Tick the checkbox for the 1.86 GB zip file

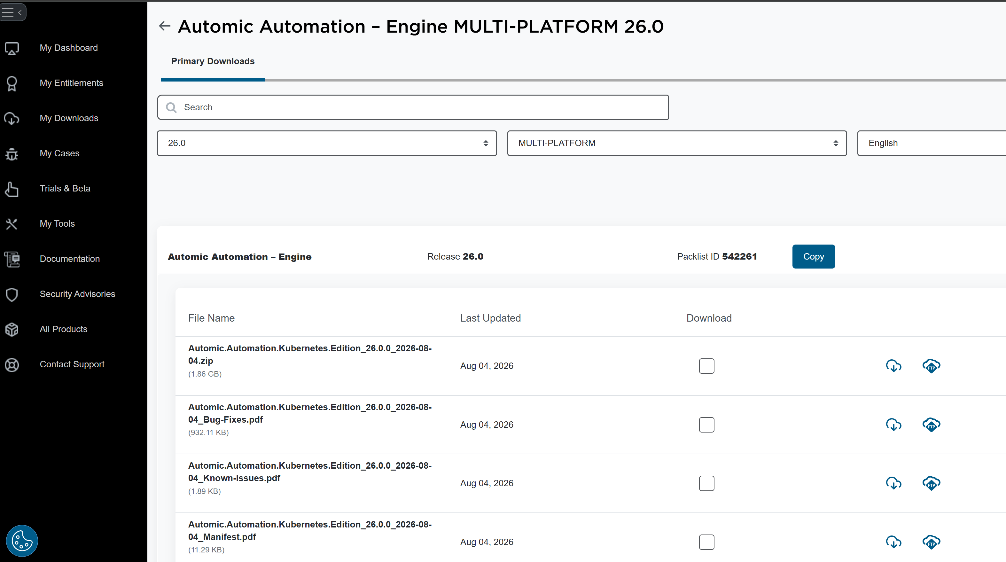[706, 366]
